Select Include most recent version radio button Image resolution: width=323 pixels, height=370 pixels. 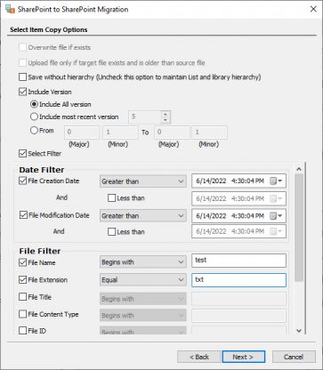point(34,117)
